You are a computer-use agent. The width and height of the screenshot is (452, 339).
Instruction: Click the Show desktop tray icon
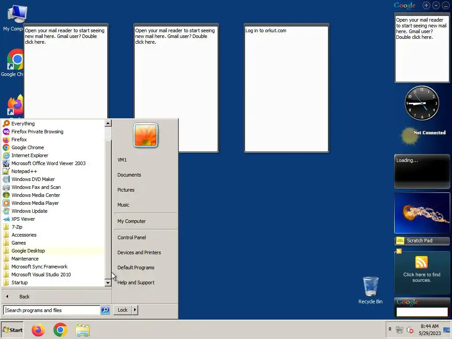coord(447,330)
